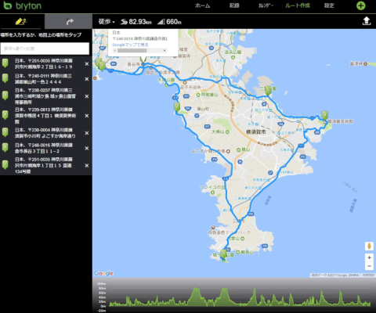Open the ホーム menu item
The width and height of the screenshot is (376, 313).
202,5
